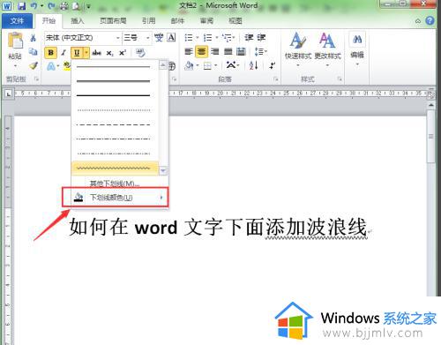The image size is (441, 345).
Task: Open the Editing binoculars menu
Action: coord(357,49)
